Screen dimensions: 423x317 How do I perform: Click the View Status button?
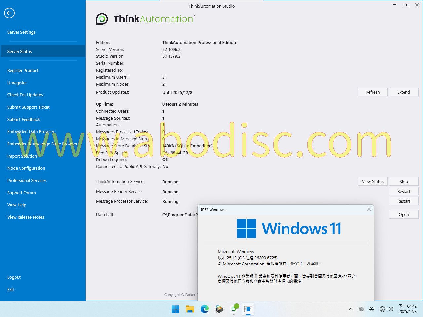(x=372, y=181)
